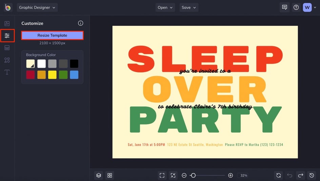Open the help question mark button

pyautogui.click(x=296, y=7)
